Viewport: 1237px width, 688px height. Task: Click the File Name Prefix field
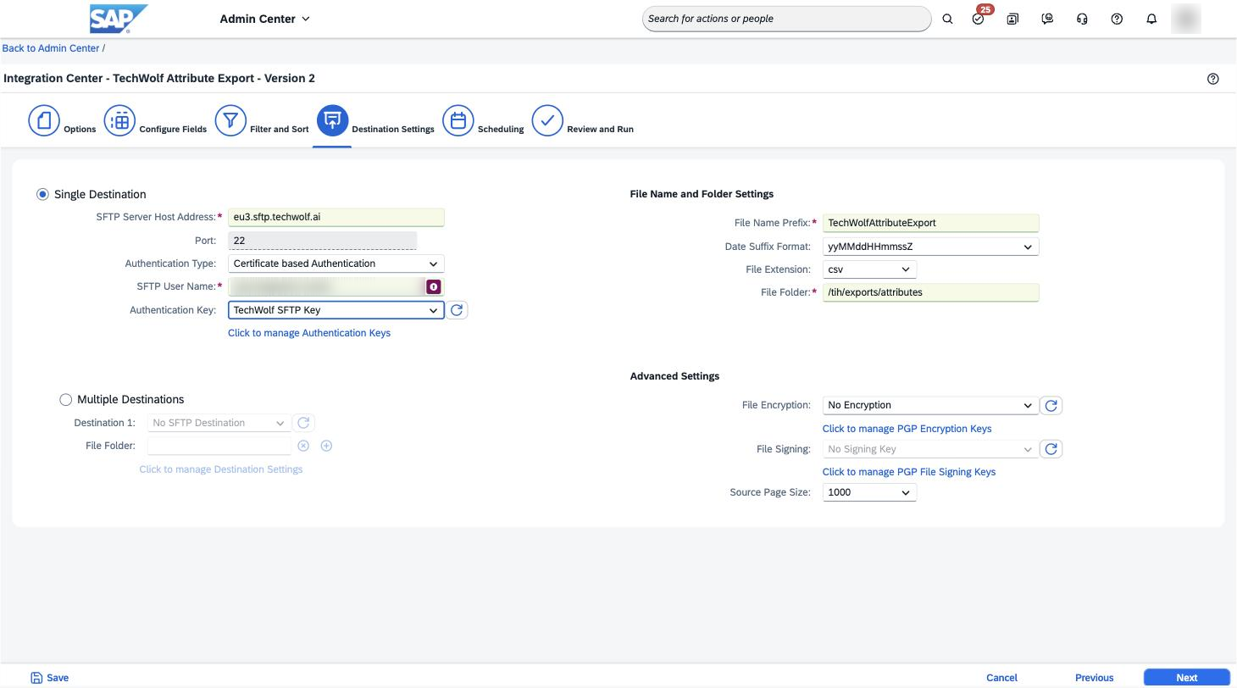point(930,223)
